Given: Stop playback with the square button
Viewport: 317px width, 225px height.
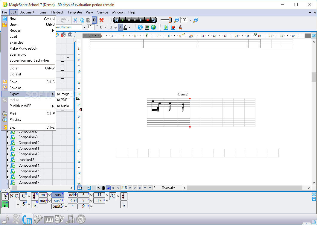Looking at the screenshot, I should (129, 20).
